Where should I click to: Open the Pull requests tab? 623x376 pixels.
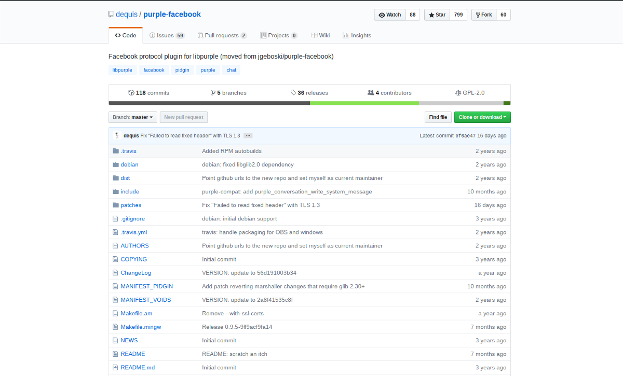[222, 35]
